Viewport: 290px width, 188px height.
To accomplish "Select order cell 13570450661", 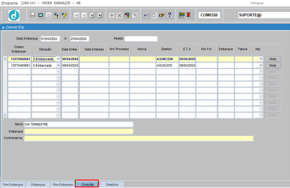I will [x=19, y=59].
